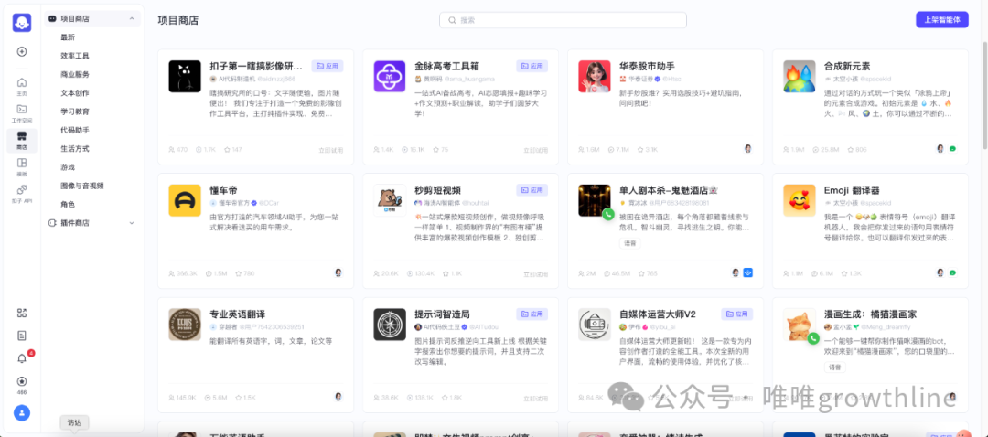Click in the 搜索 search field

(x=563, y=20)
